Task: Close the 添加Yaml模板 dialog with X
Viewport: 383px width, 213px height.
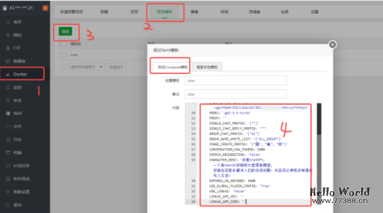Action: [x=332, y=45]
